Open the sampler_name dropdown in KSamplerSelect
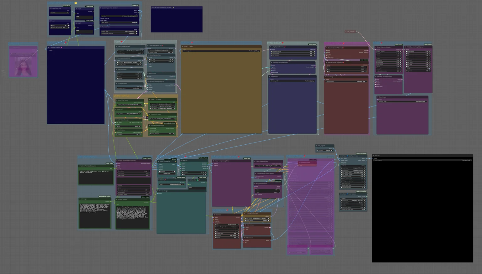482x274 pixels. pyautogui.click(x=130, y=88)
